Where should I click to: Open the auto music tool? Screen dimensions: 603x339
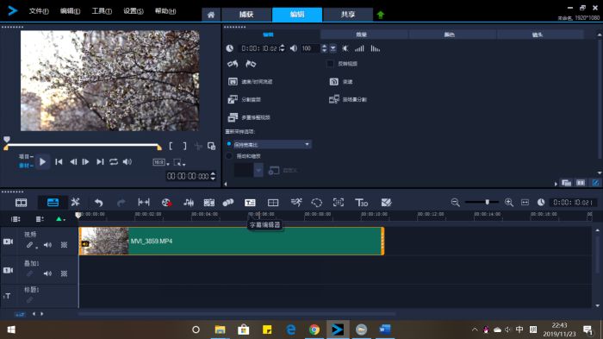pos(209,203)
